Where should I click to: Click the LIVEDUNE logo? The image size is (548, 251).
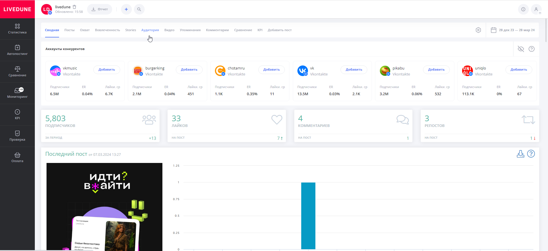[17, 9]
